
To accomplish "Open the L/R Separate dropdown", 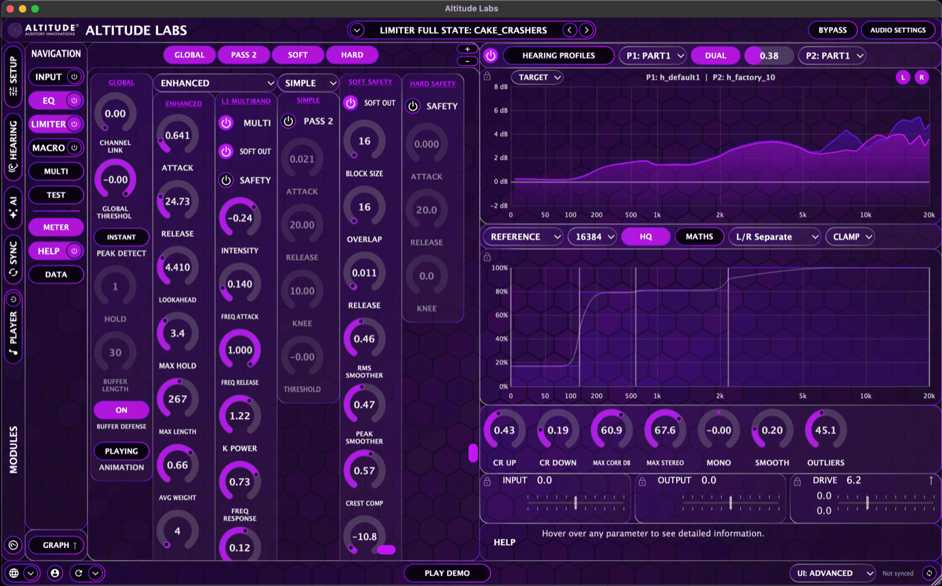I will [776, 236].
